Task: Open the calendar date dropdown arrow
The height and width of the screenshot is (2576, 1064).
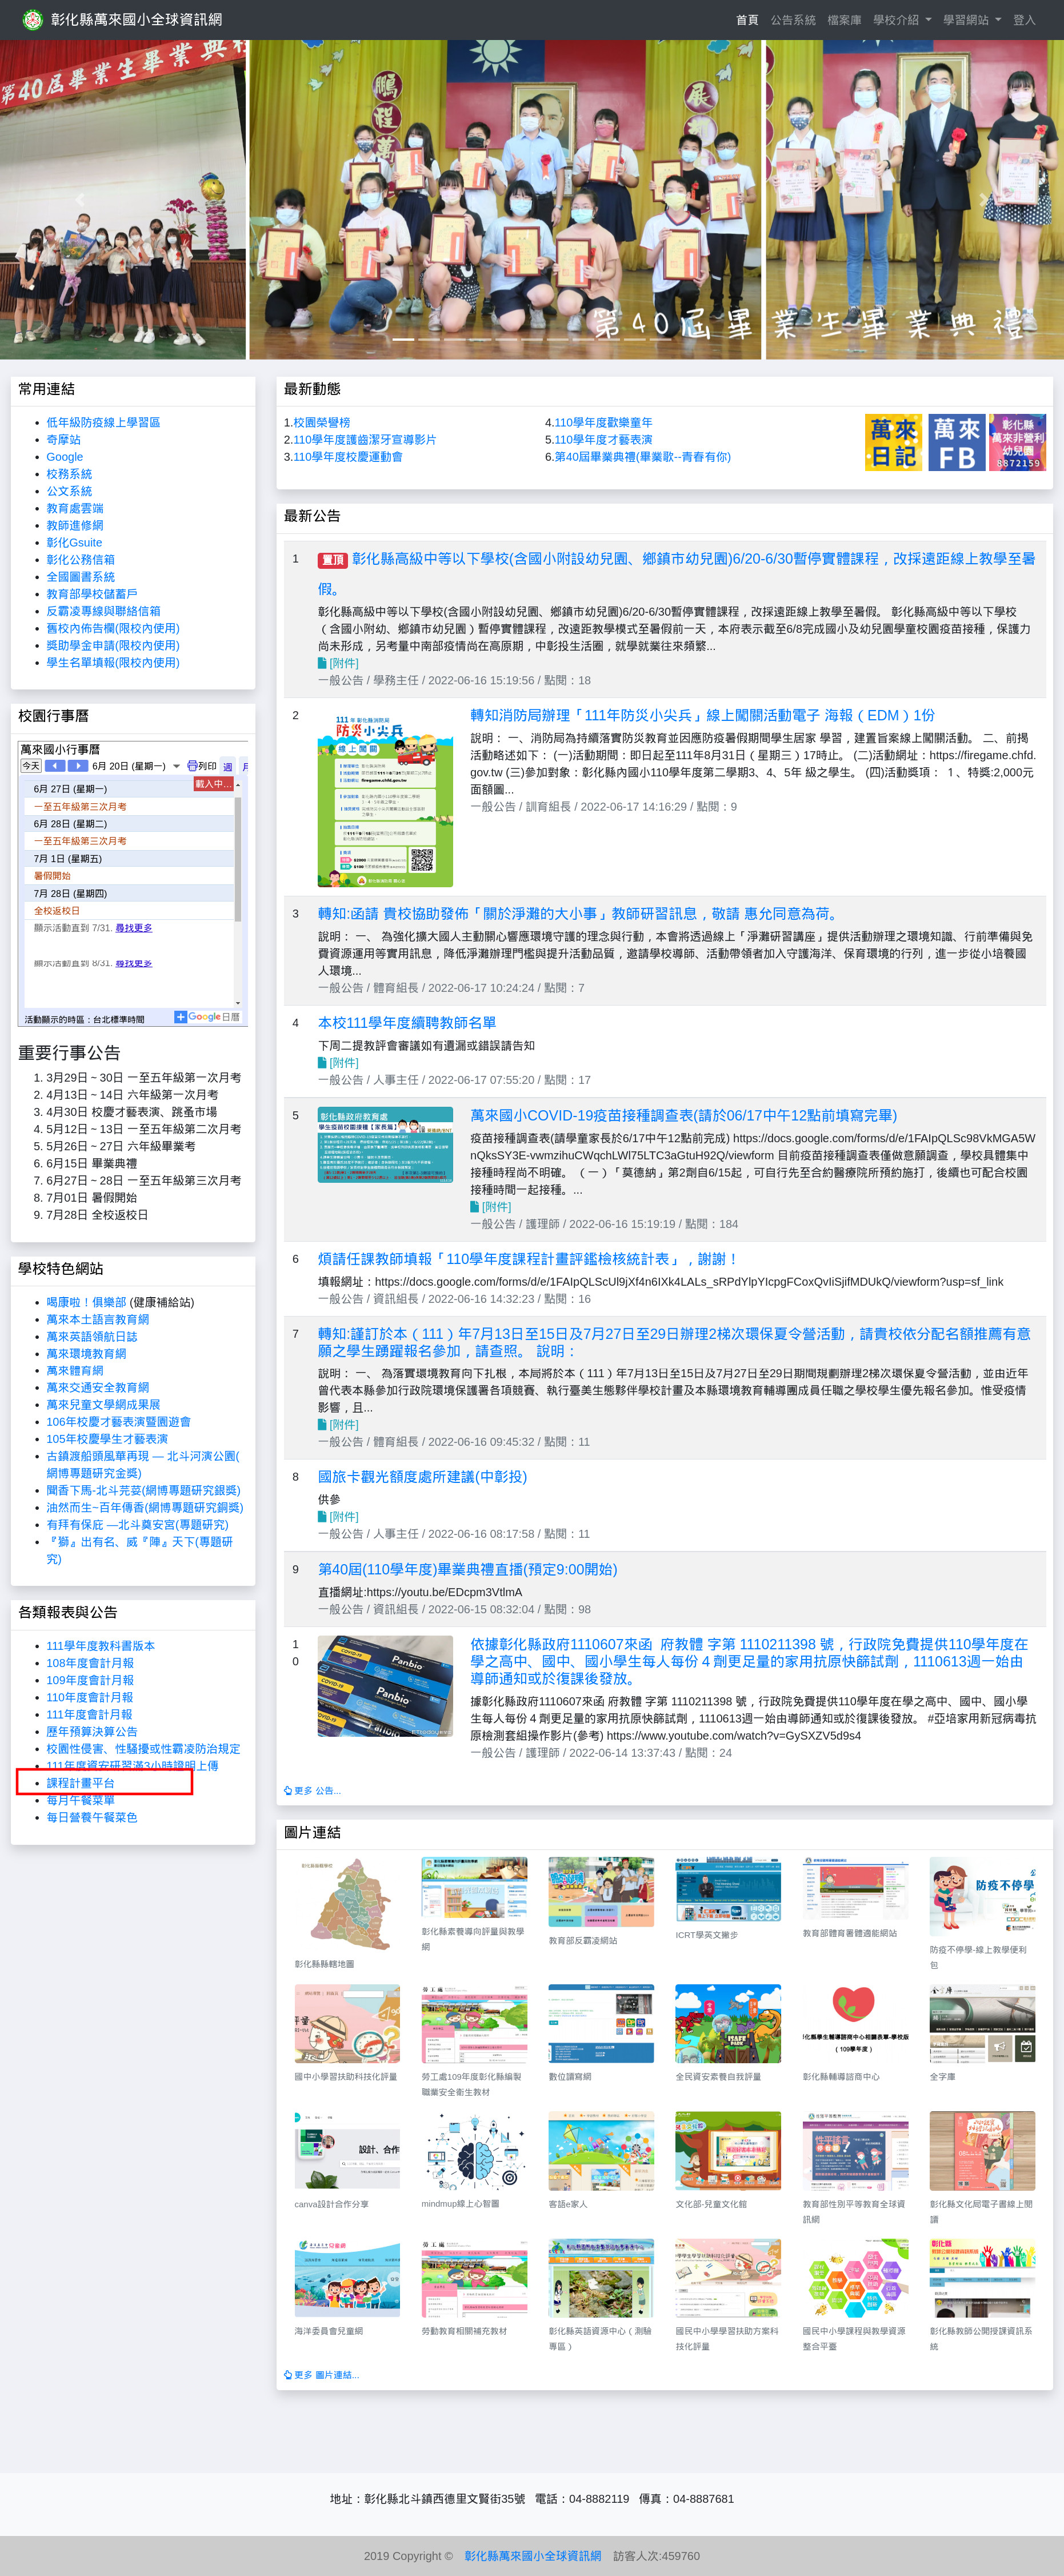Action: click(x=176, y=767)
